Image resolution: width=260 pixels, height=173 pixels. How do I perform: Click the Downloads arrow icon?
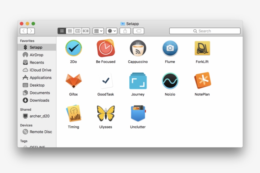click(x=25, y=100)
